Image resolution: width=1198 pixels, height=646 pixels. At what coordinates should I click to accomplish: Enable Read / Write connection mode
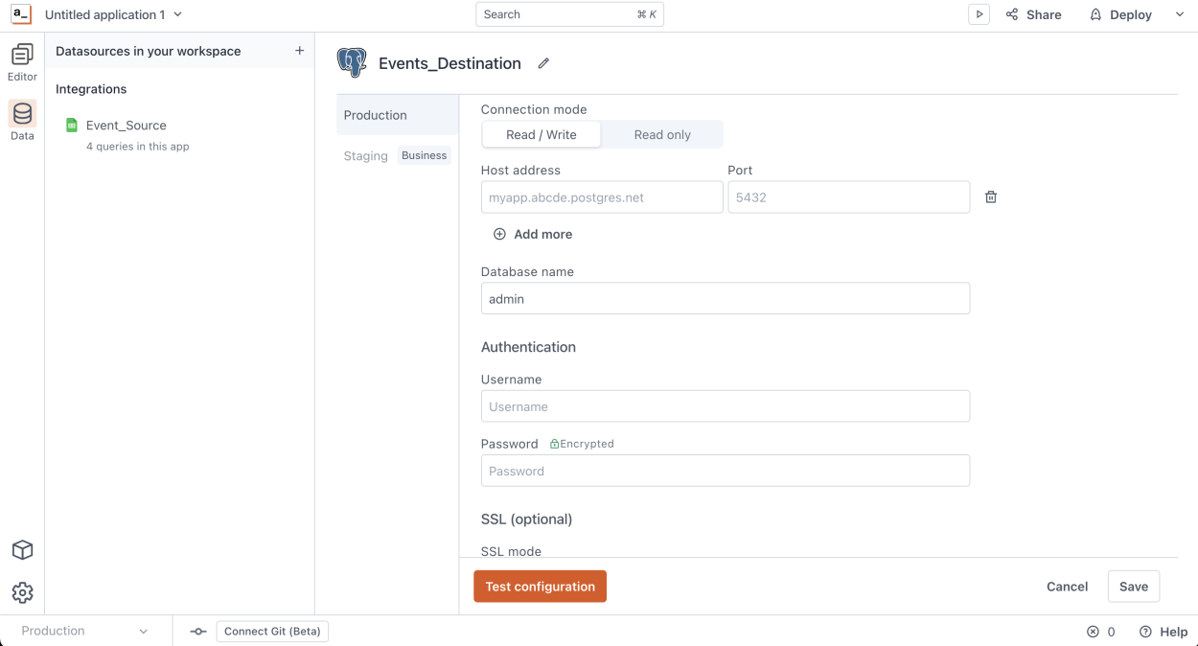click(541, 134)
